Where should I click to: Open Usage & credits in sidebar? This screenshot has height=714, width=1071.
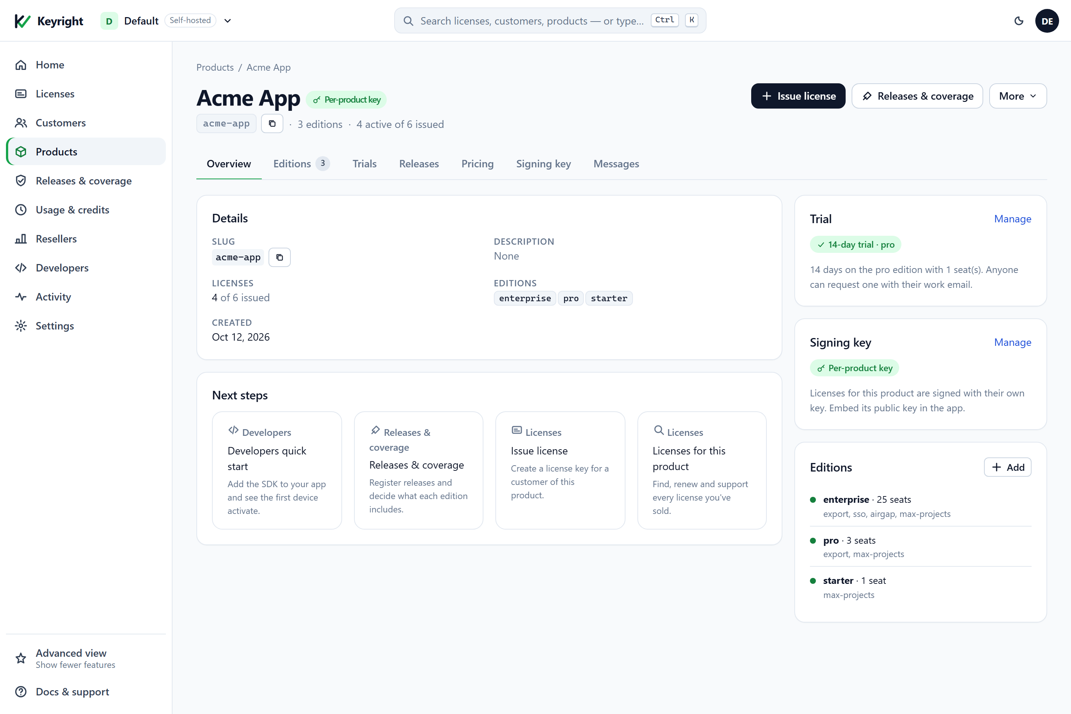86,210
